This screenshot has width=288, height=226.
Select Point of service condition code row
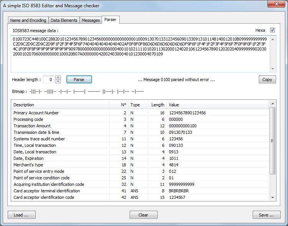[140, 178]
